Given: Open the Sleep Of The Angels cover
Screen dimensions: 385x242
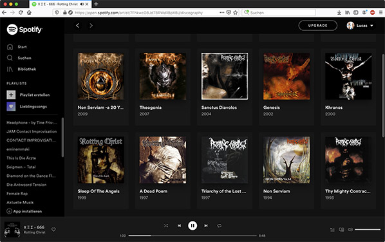Looking at the screenshot, I should tap(100, 160).
